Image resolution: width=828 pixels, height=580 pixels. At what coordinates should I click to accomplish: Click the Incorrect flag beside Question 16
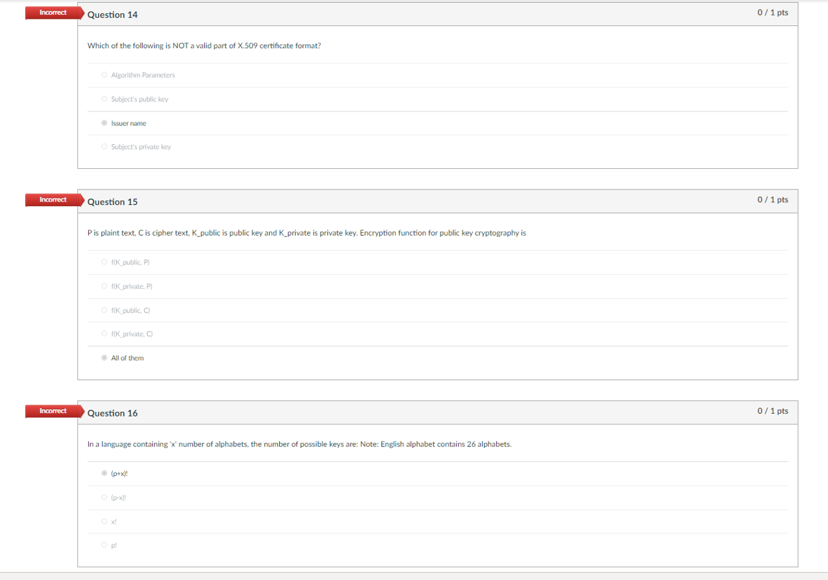click(x=54, y=411)
